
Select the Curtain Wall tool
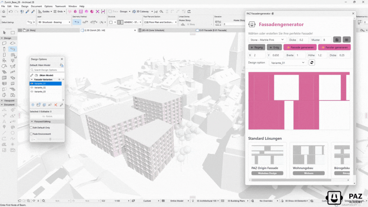click(4, 78)
